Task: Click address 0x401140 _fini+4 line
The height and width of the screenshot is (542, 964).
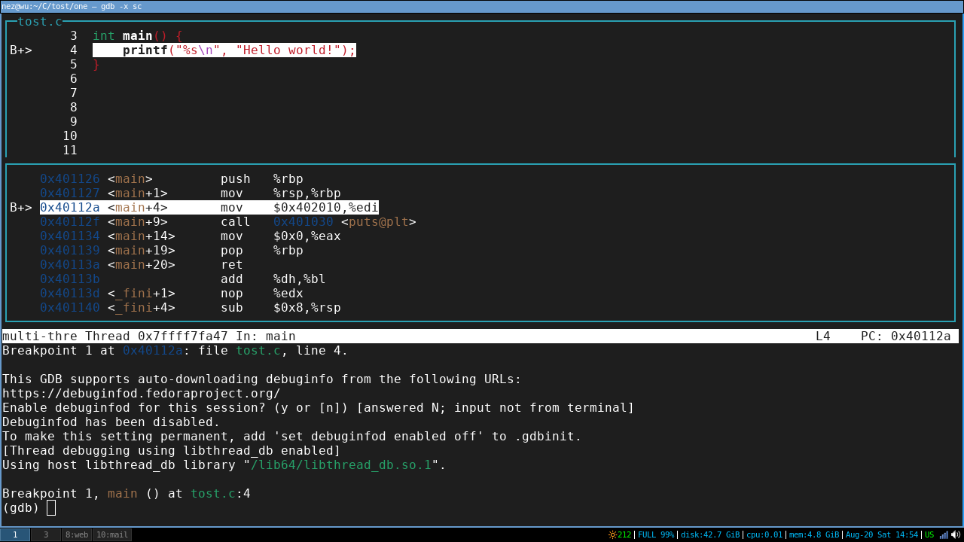Action: tap(70, 308)
